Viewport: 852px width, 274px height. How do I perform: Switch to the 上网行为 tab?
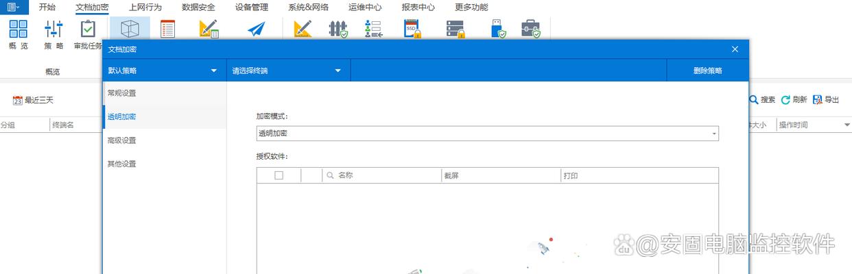[x=145, y=7]
